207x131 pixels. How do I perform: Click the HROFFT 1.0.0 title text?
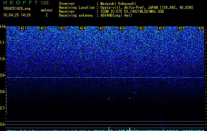(x=26, y=3)
